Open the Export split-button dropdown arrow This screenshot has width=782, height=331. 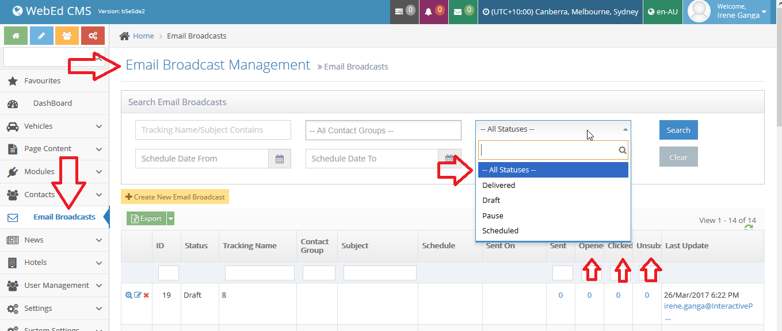(x=170, y=218)
